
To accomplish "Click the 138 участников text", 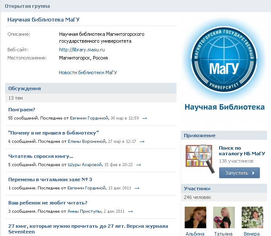I will point(236,161).
